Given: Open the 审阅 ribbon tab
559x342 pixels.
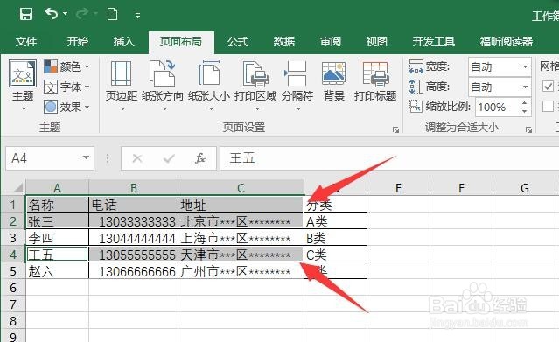Looking at the screenshot, I should (x=331, y=41).
